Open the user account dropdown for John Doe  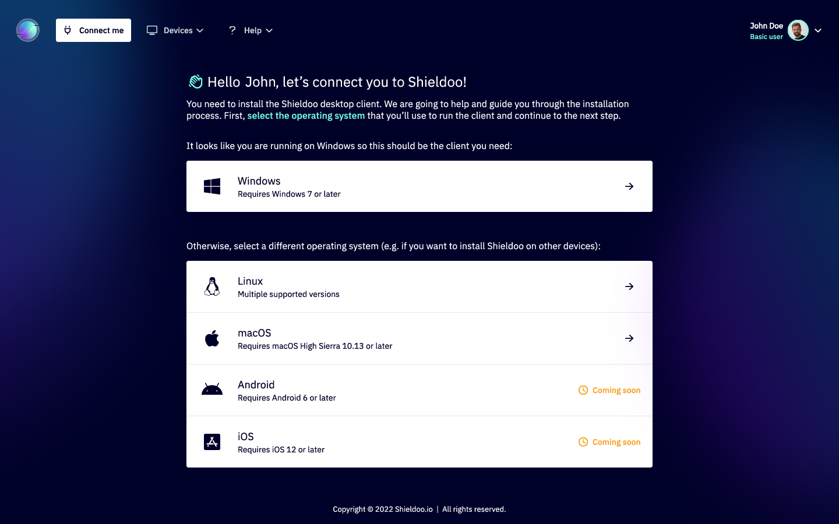point(819,30)
